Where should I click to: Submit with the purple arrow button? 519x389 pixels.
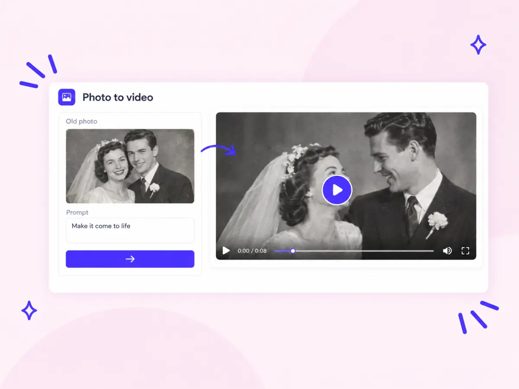click(x=130, y=259)
